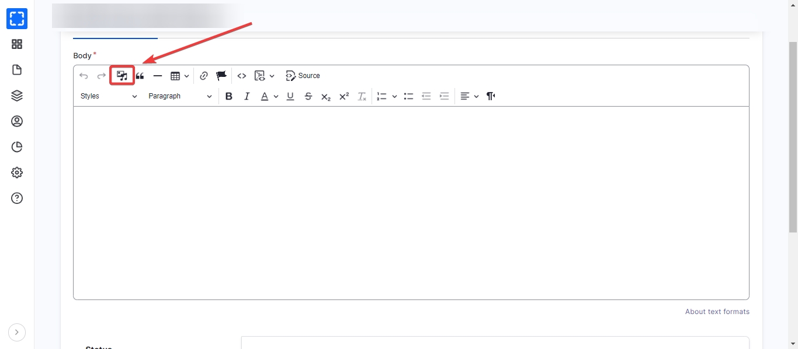Toggle underline formatting
Image resolution: width=798 pixels, height=349 pixels.
(x=290, y=96)
